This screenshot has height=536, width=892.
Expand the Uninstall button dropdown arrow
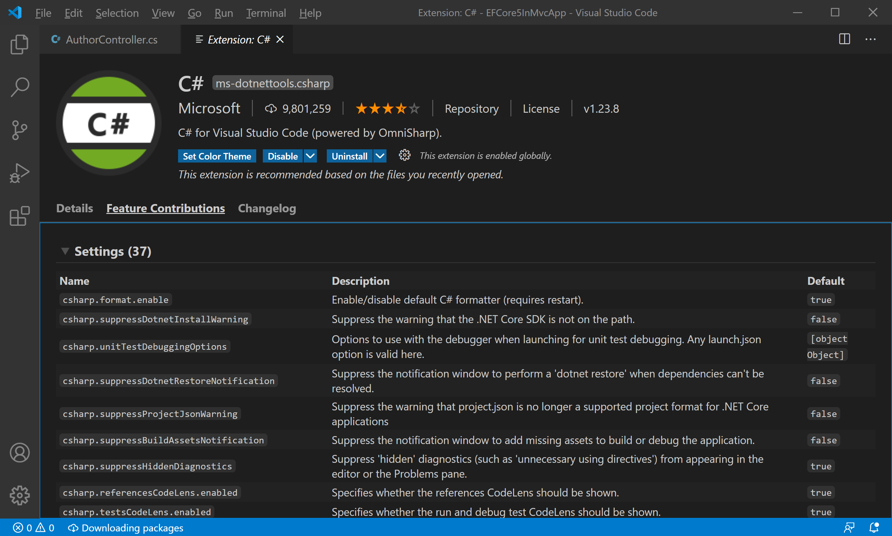[x=380, y=156]
